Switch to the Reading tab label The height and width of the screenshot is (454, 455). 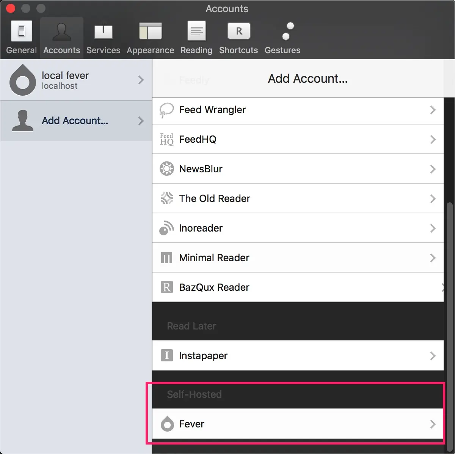pyautogui.click(x=196, y=50)
